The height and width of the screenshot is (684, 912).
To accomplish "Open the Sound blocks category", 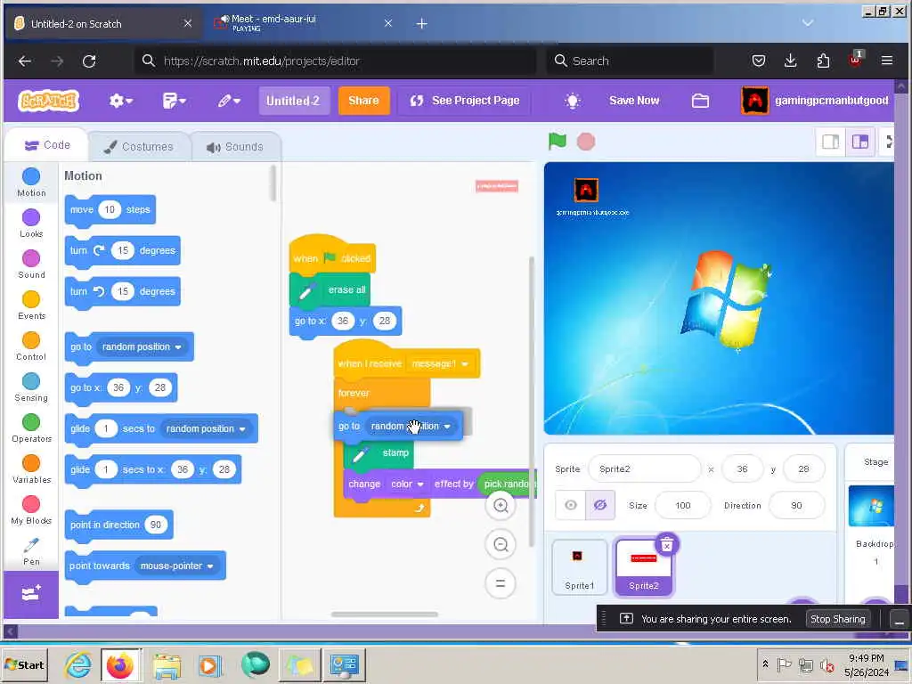I will point(31,264).
